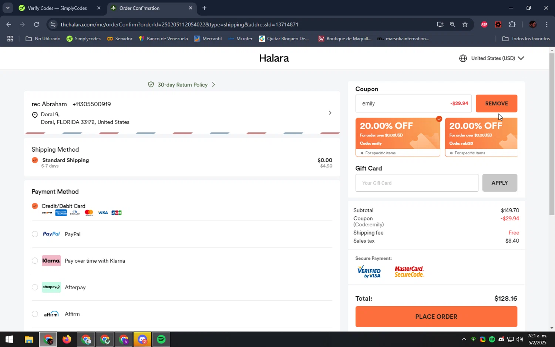This screenshot has width=555, height=347.
Task: Click the Halara logo
Action: tap(274, 58)
